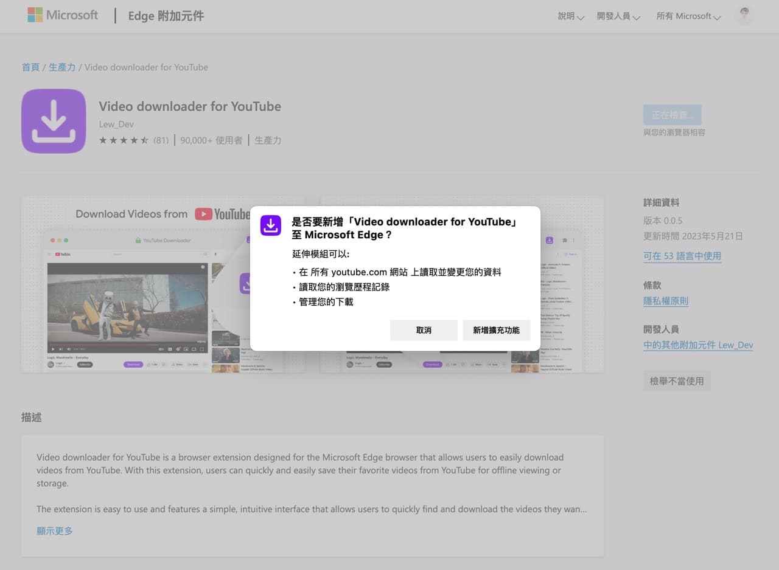Screen dimensions: 779x570
Task: Click the 正在檢查 install button
Action: [x=672, y=115]
